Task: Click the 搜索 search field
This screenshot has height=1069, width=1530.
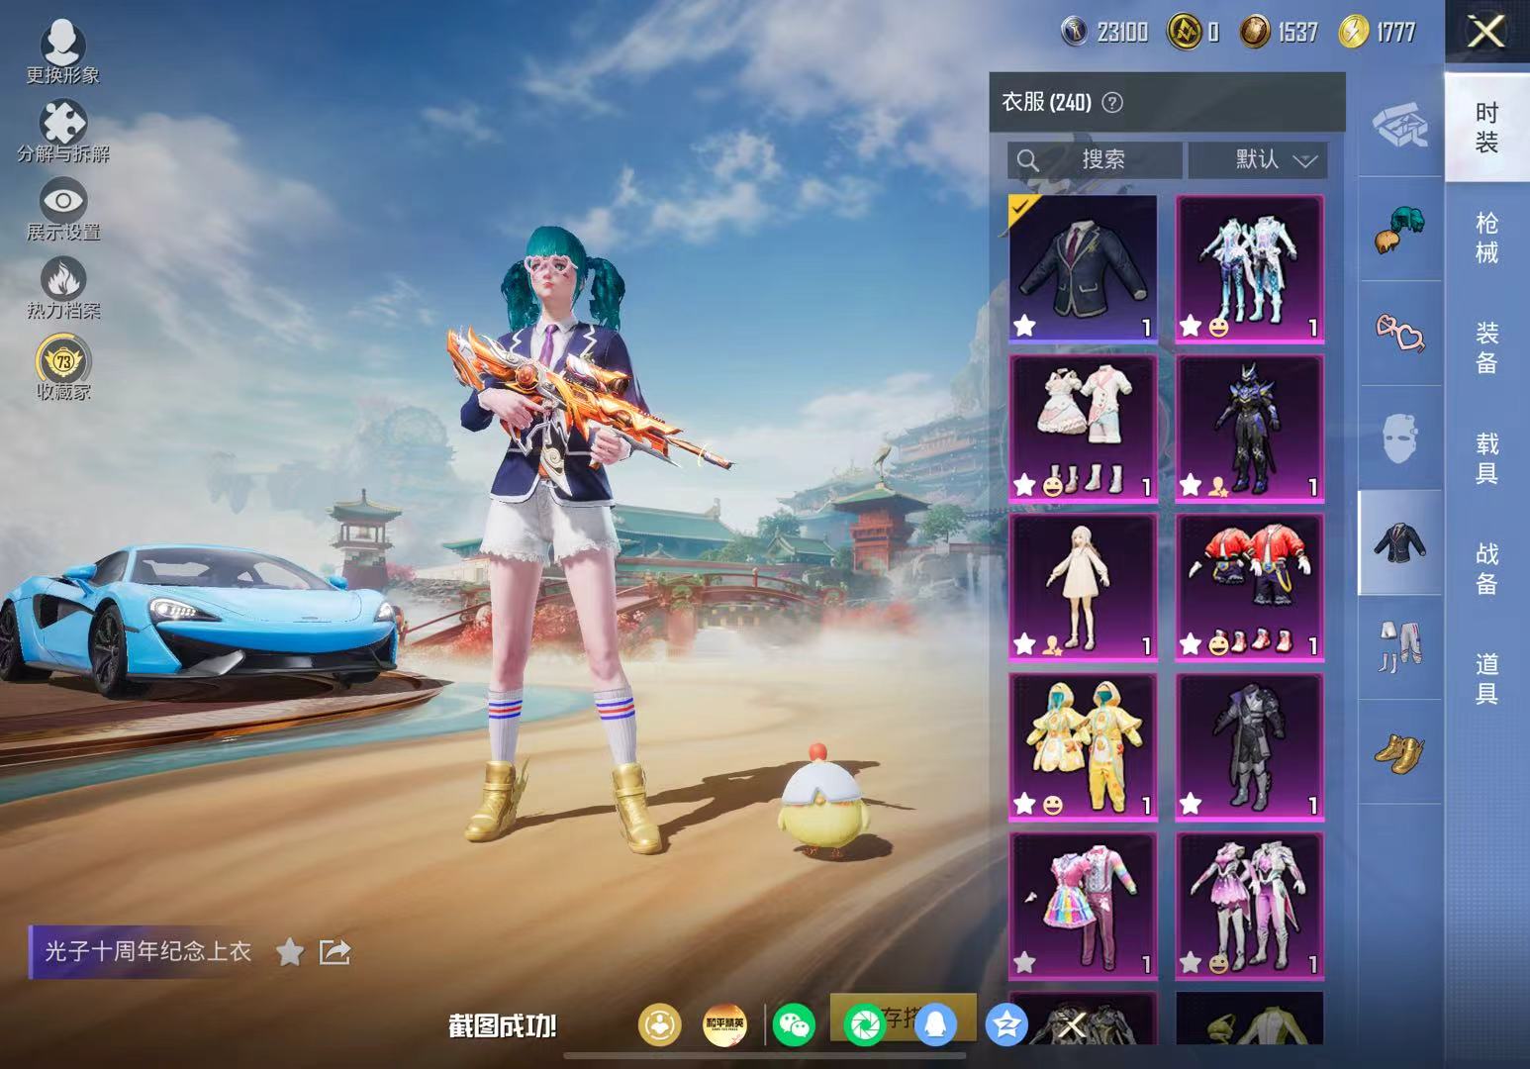Action: [1095, 159]
